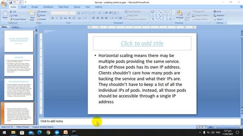Screen dimensions: 243x136
Task: Click Align Text button
Action: (x=132, y=15)
